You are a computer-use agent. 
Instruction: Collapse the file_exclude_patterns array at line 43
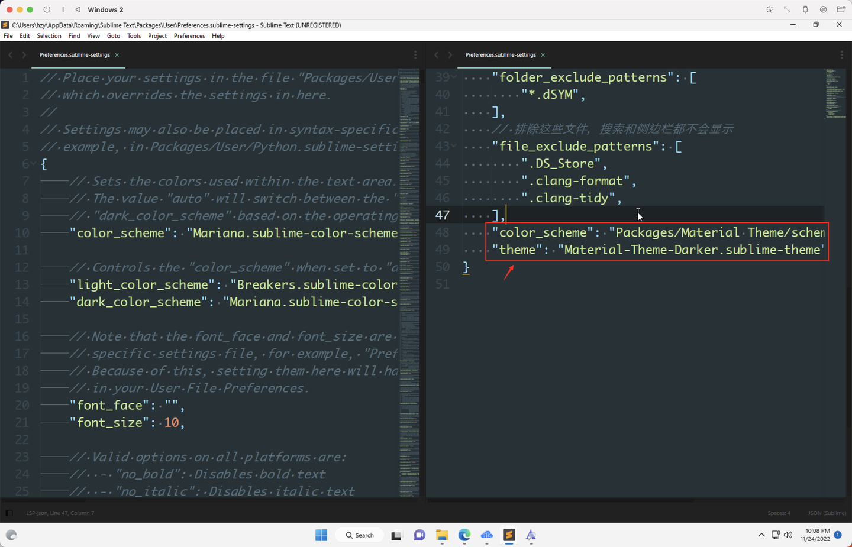point(453,145)
